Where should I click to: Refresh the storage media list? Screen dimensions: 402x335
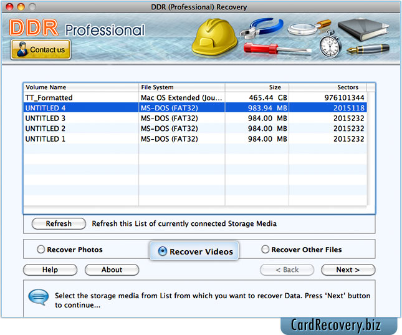(59, 223)
